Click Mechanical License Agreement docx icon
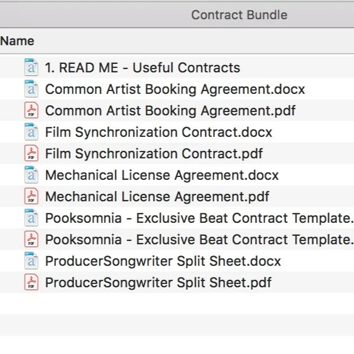This screenshot has width=354, height=354. 31,175
